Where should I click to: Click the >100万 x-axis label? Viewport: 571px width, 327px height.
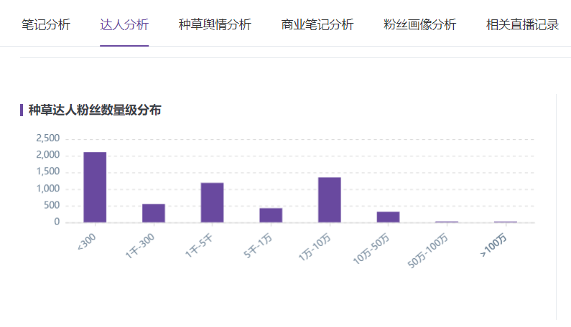[495, 246]
